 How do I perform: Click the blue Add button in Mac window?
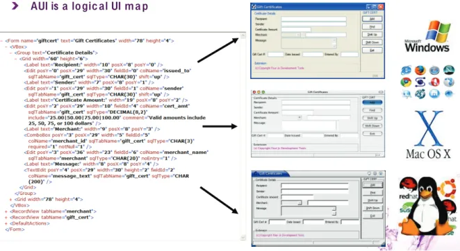click(372, 102)
